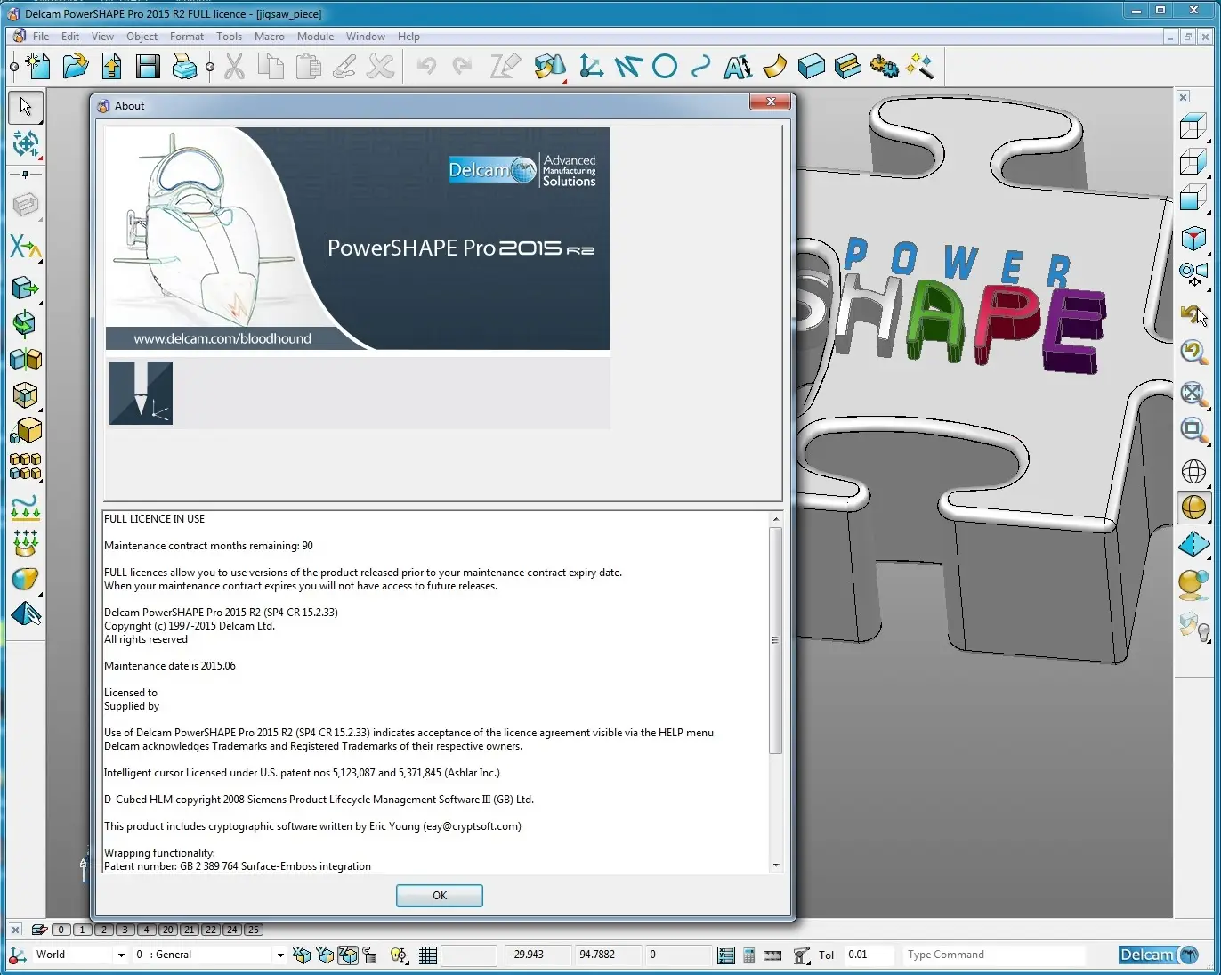Toggle level 2 button
The image size is (1221, 975).
(104, 930)
